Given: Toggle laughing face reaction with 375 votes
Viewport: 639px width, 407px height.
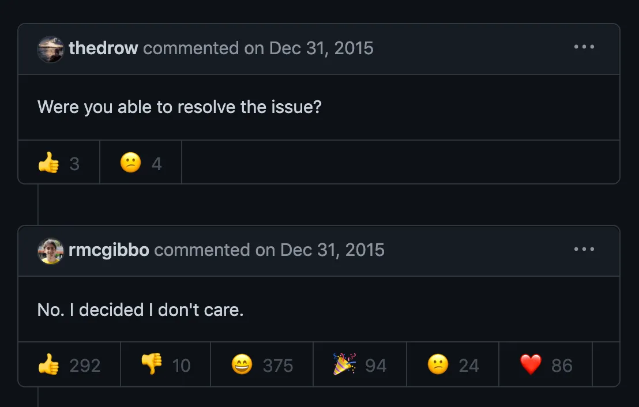Looking at the screenshot, I should coord(262,364).
